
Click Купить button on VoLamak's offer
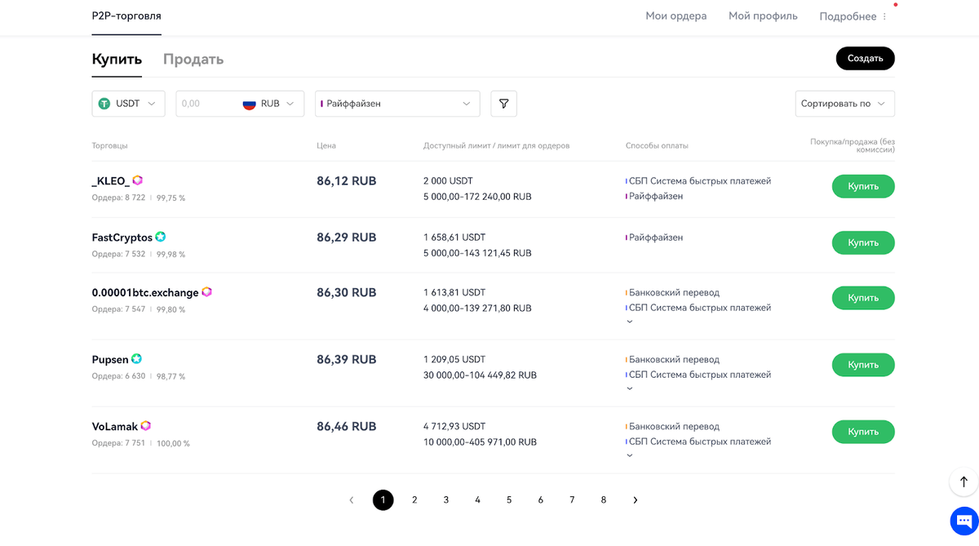[x=863, y=432]
